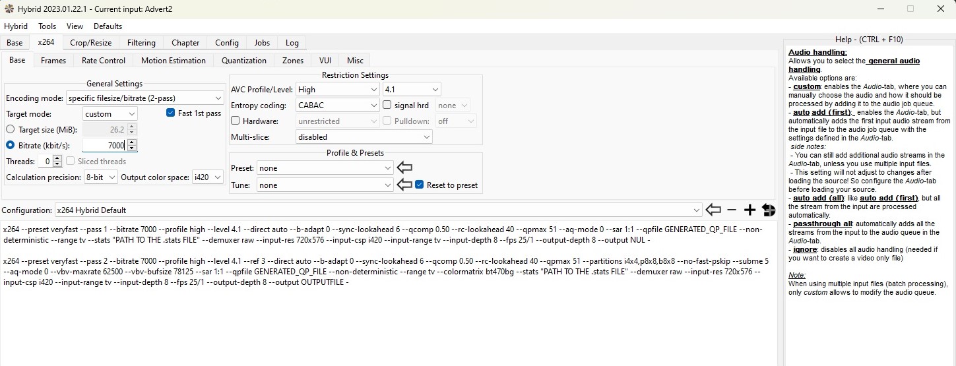Viewport: 956px width, 366px height.
Task: Switch to the Jobs tab
Action: click(x=262, y=42)
